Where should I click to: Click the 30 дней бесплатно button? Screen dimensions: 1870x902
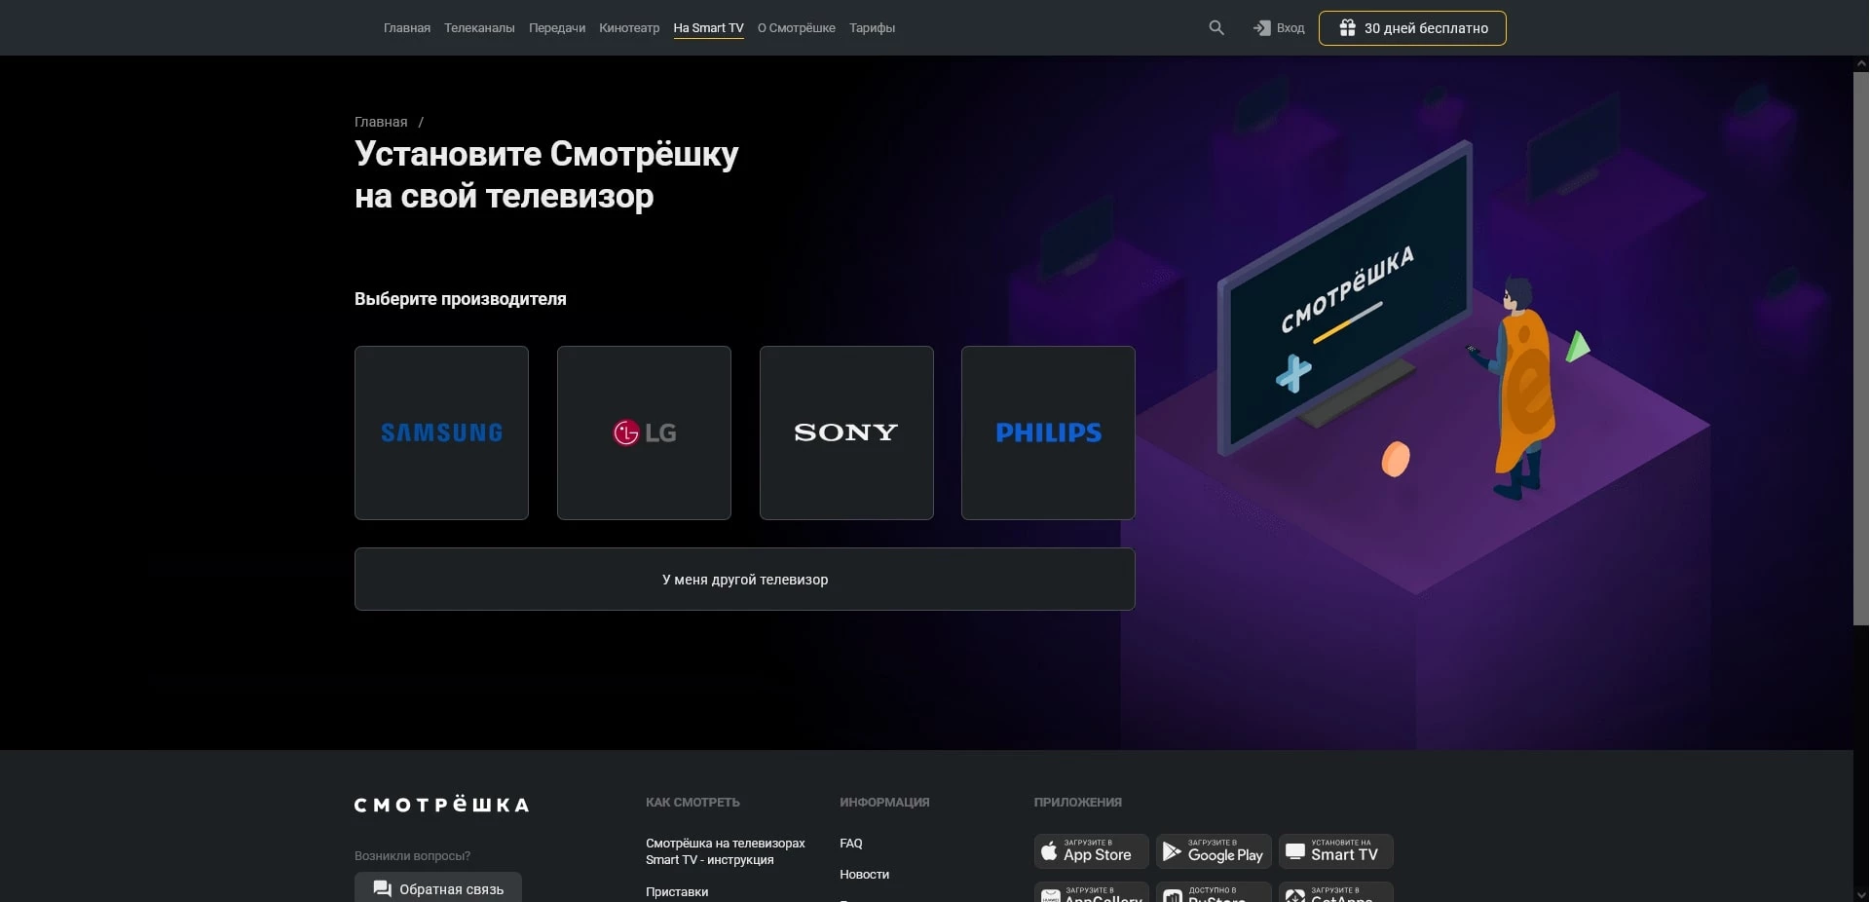click(1411, 28)
